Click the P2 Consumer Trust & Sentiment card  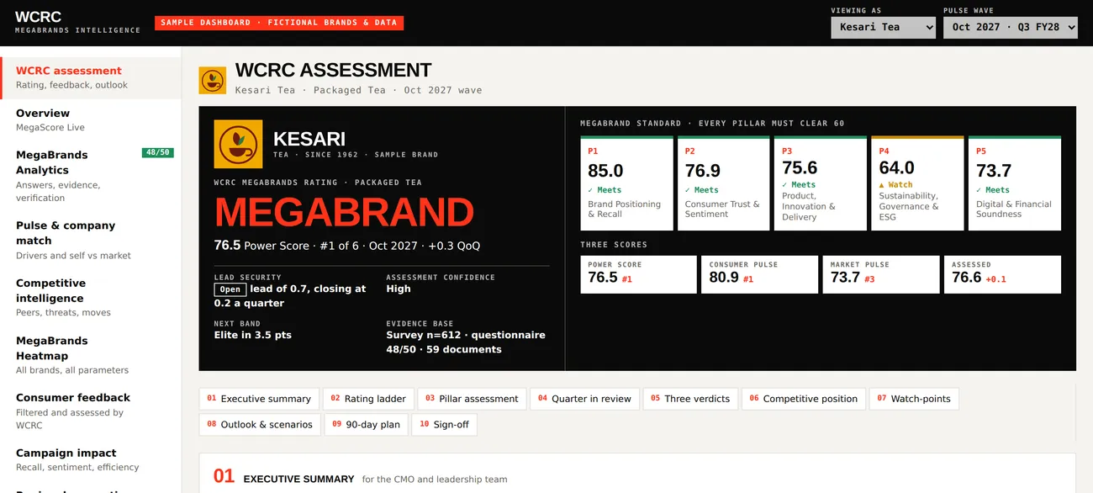[x=724, y=183]
